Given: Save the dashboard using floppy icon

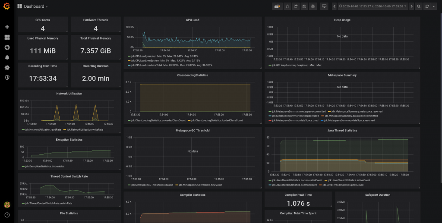Looking at the screenshot, I should point(304,6).
